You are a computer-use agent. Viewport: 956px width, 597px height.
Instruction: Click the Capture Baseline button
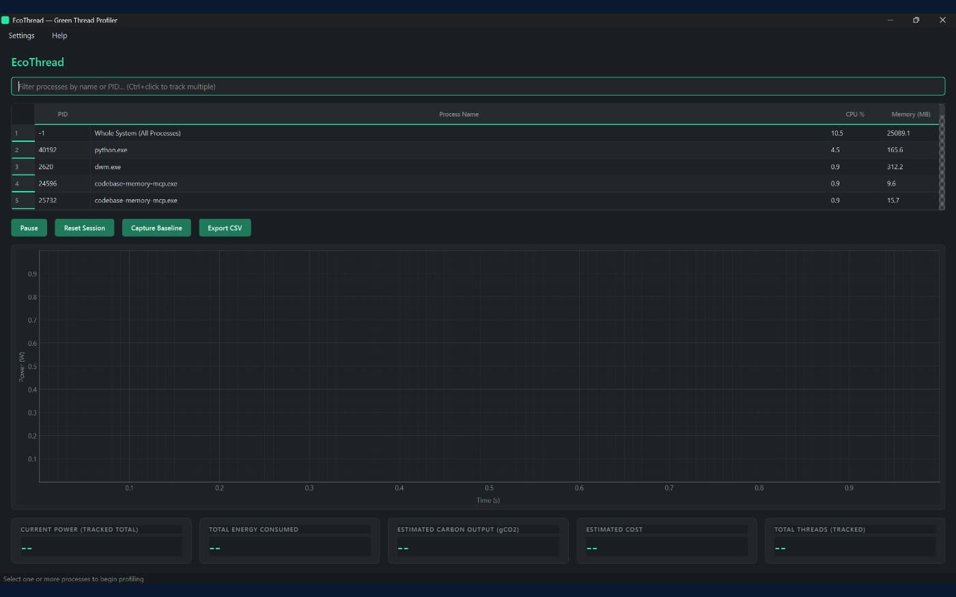tap(156, 228)
